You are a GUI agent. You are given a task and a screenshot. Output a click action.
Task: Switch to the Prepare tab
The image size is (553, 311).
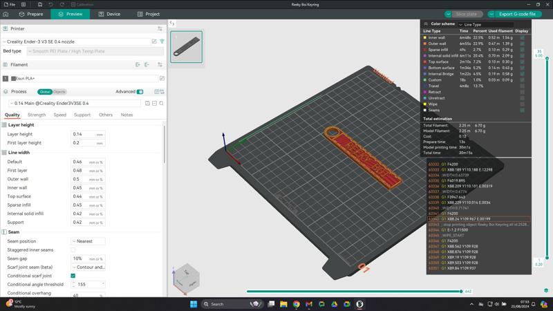pyautogui.click(x=31, y=14)
